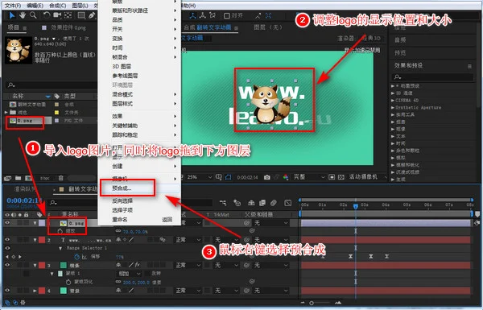Open the viewer resolution dropdown

tap(308, 177)
